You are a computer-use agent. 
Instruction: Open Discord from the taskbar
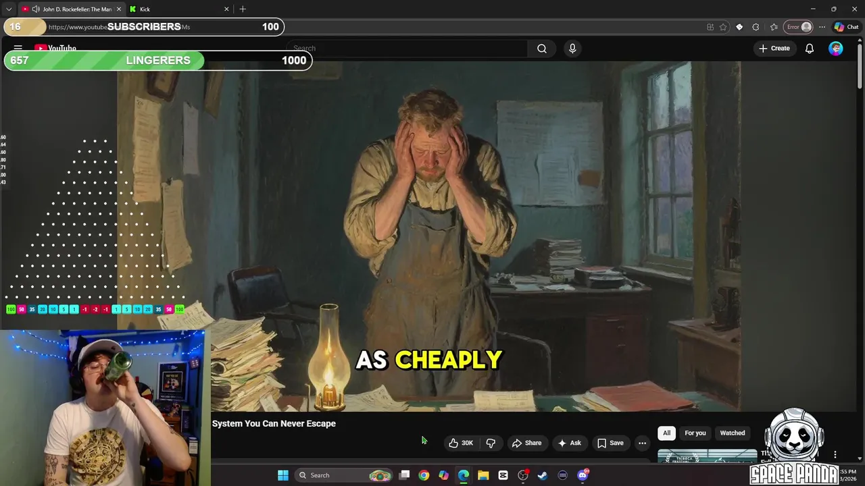click(x=583, y=475)
